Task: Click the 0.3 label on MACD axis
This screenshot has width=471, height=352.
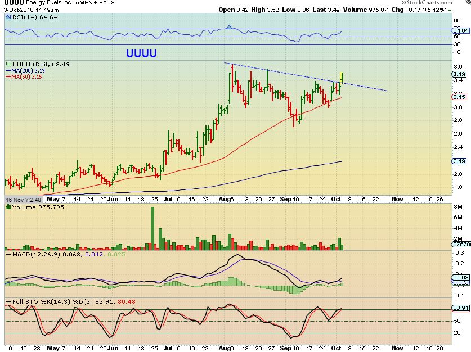Action: [x=460, y=253]
